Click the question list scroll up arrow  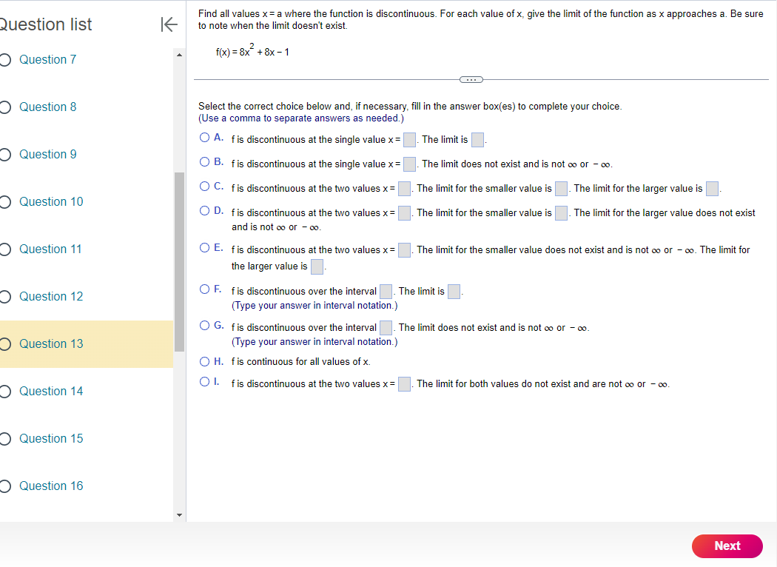(179, 55)
